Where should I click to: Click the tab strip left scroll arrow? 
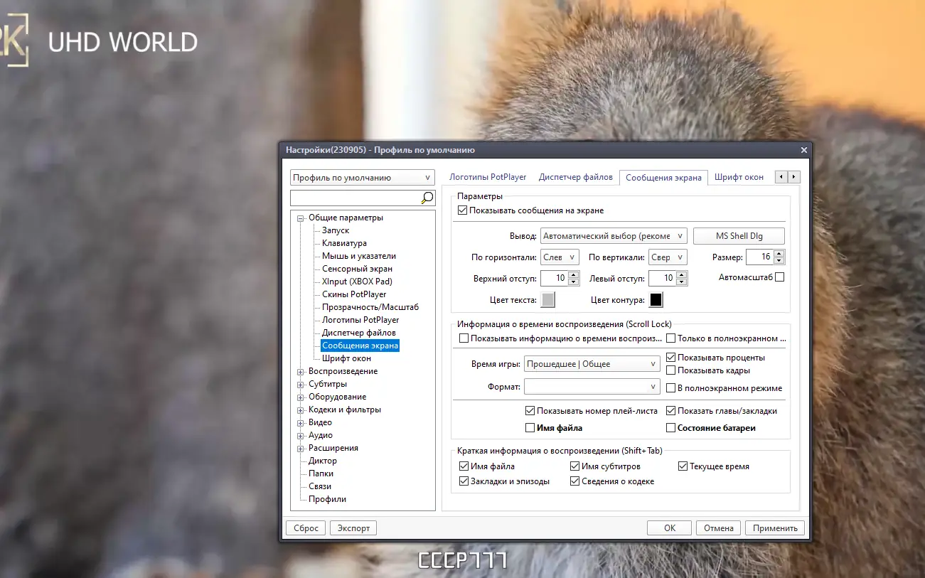[x=781, y=177]
